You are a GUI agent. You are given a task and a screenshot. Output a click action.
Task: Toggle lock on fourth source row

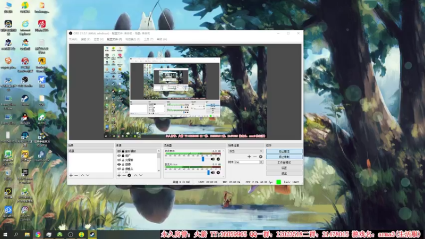pyautogui.click(x=123, y=164)
